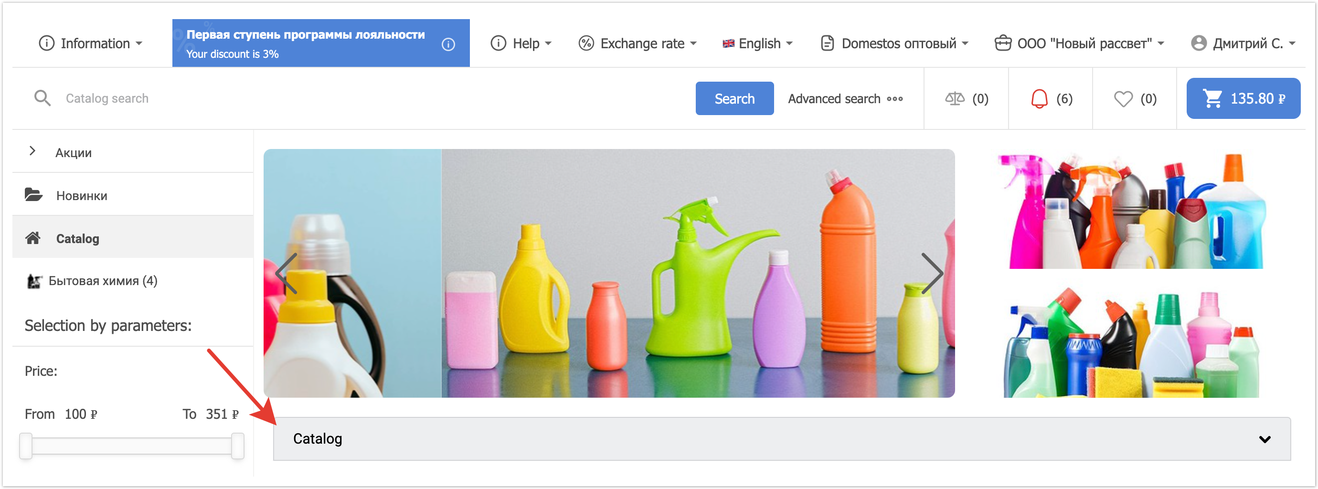1318x489 pixels.
Task: Click the magnifier search icon
Action: point(43,98)
